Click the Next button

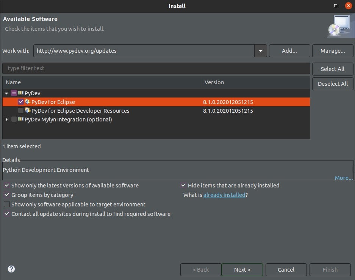pyautogui.click(x=242, y=270)
